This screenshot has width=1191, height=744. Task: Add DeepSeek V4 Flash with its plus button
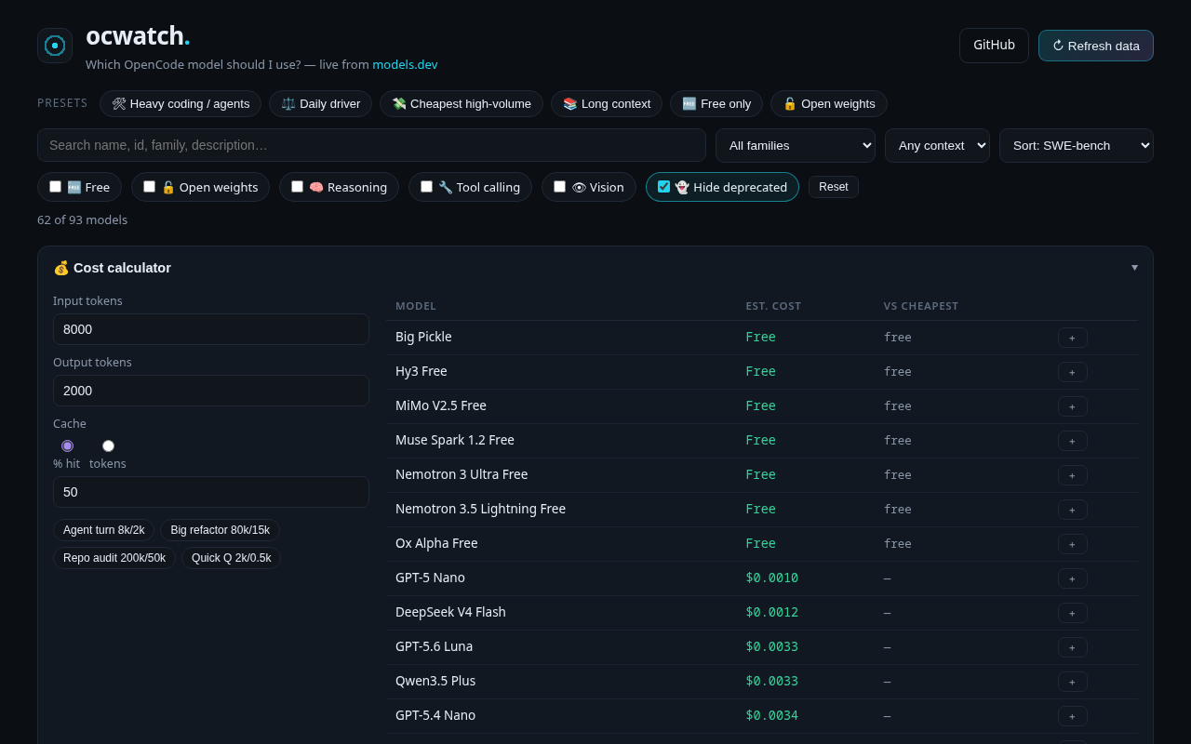[1072, 613]
